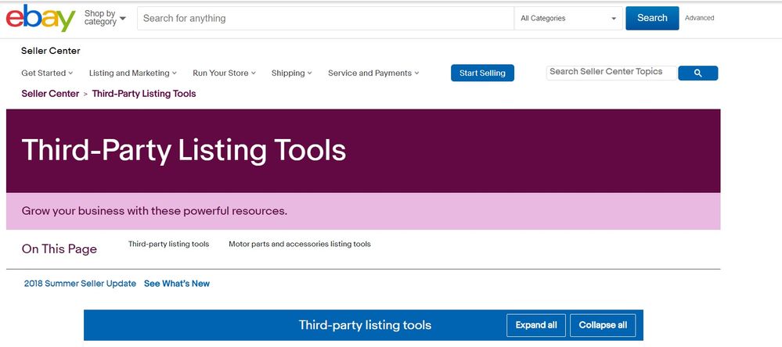Image resolution: width=782 pixels, height=347 pixels.
Task: Open the Run Your Store menu
Action: tap(224, 73)
